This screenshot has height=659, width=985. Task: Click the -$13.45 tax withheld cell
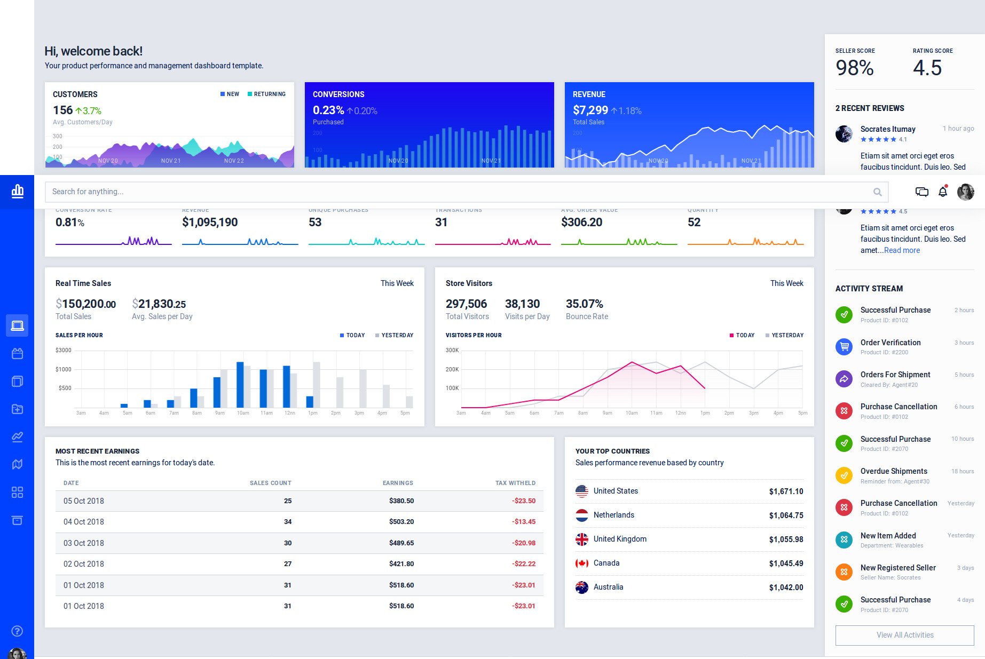pos(524,522)
